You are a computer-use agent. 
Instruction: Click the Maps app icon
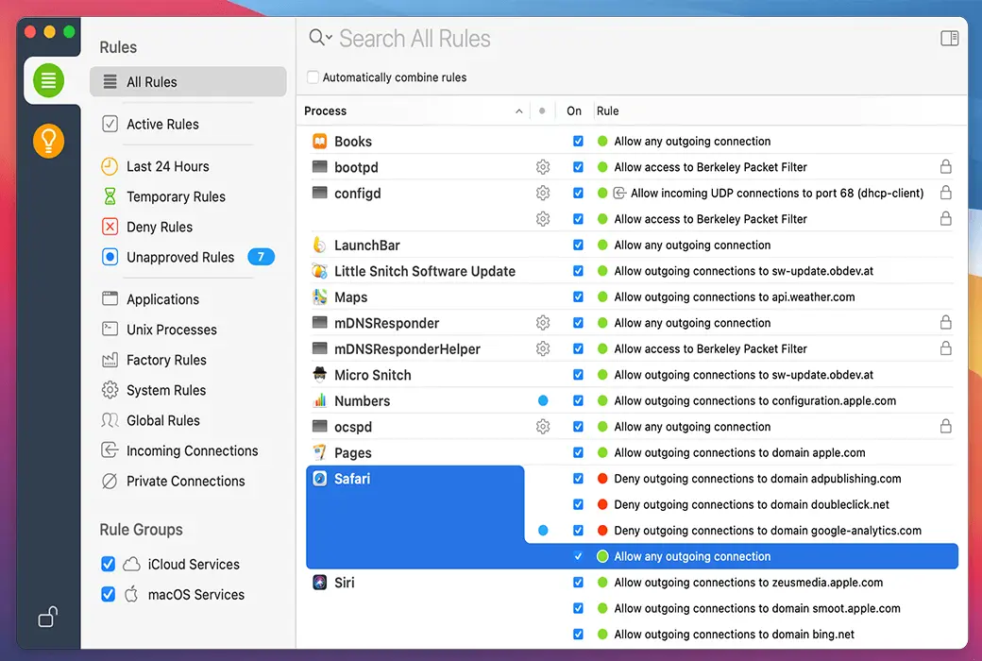tap(320, 297)
